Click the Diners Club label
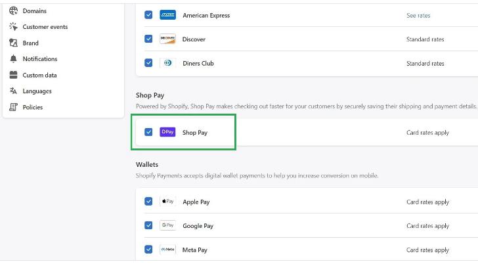478x266 pixels. click(198, 64)
